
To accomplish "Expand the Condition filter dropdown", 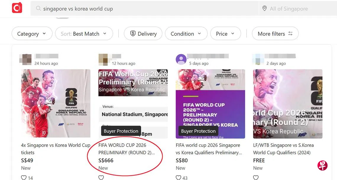I will coord(186,34).
